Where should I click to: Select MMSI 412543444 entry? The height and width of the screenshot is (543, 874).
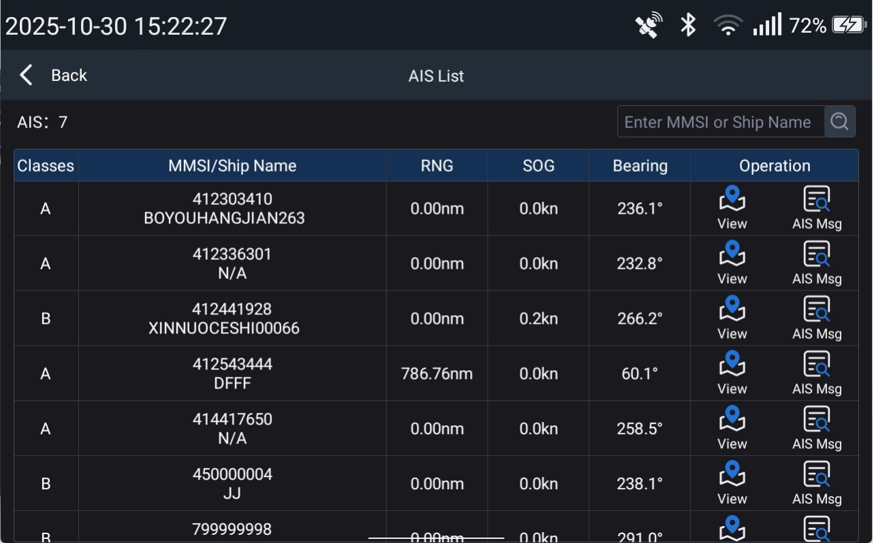click(x=232, y=364)
